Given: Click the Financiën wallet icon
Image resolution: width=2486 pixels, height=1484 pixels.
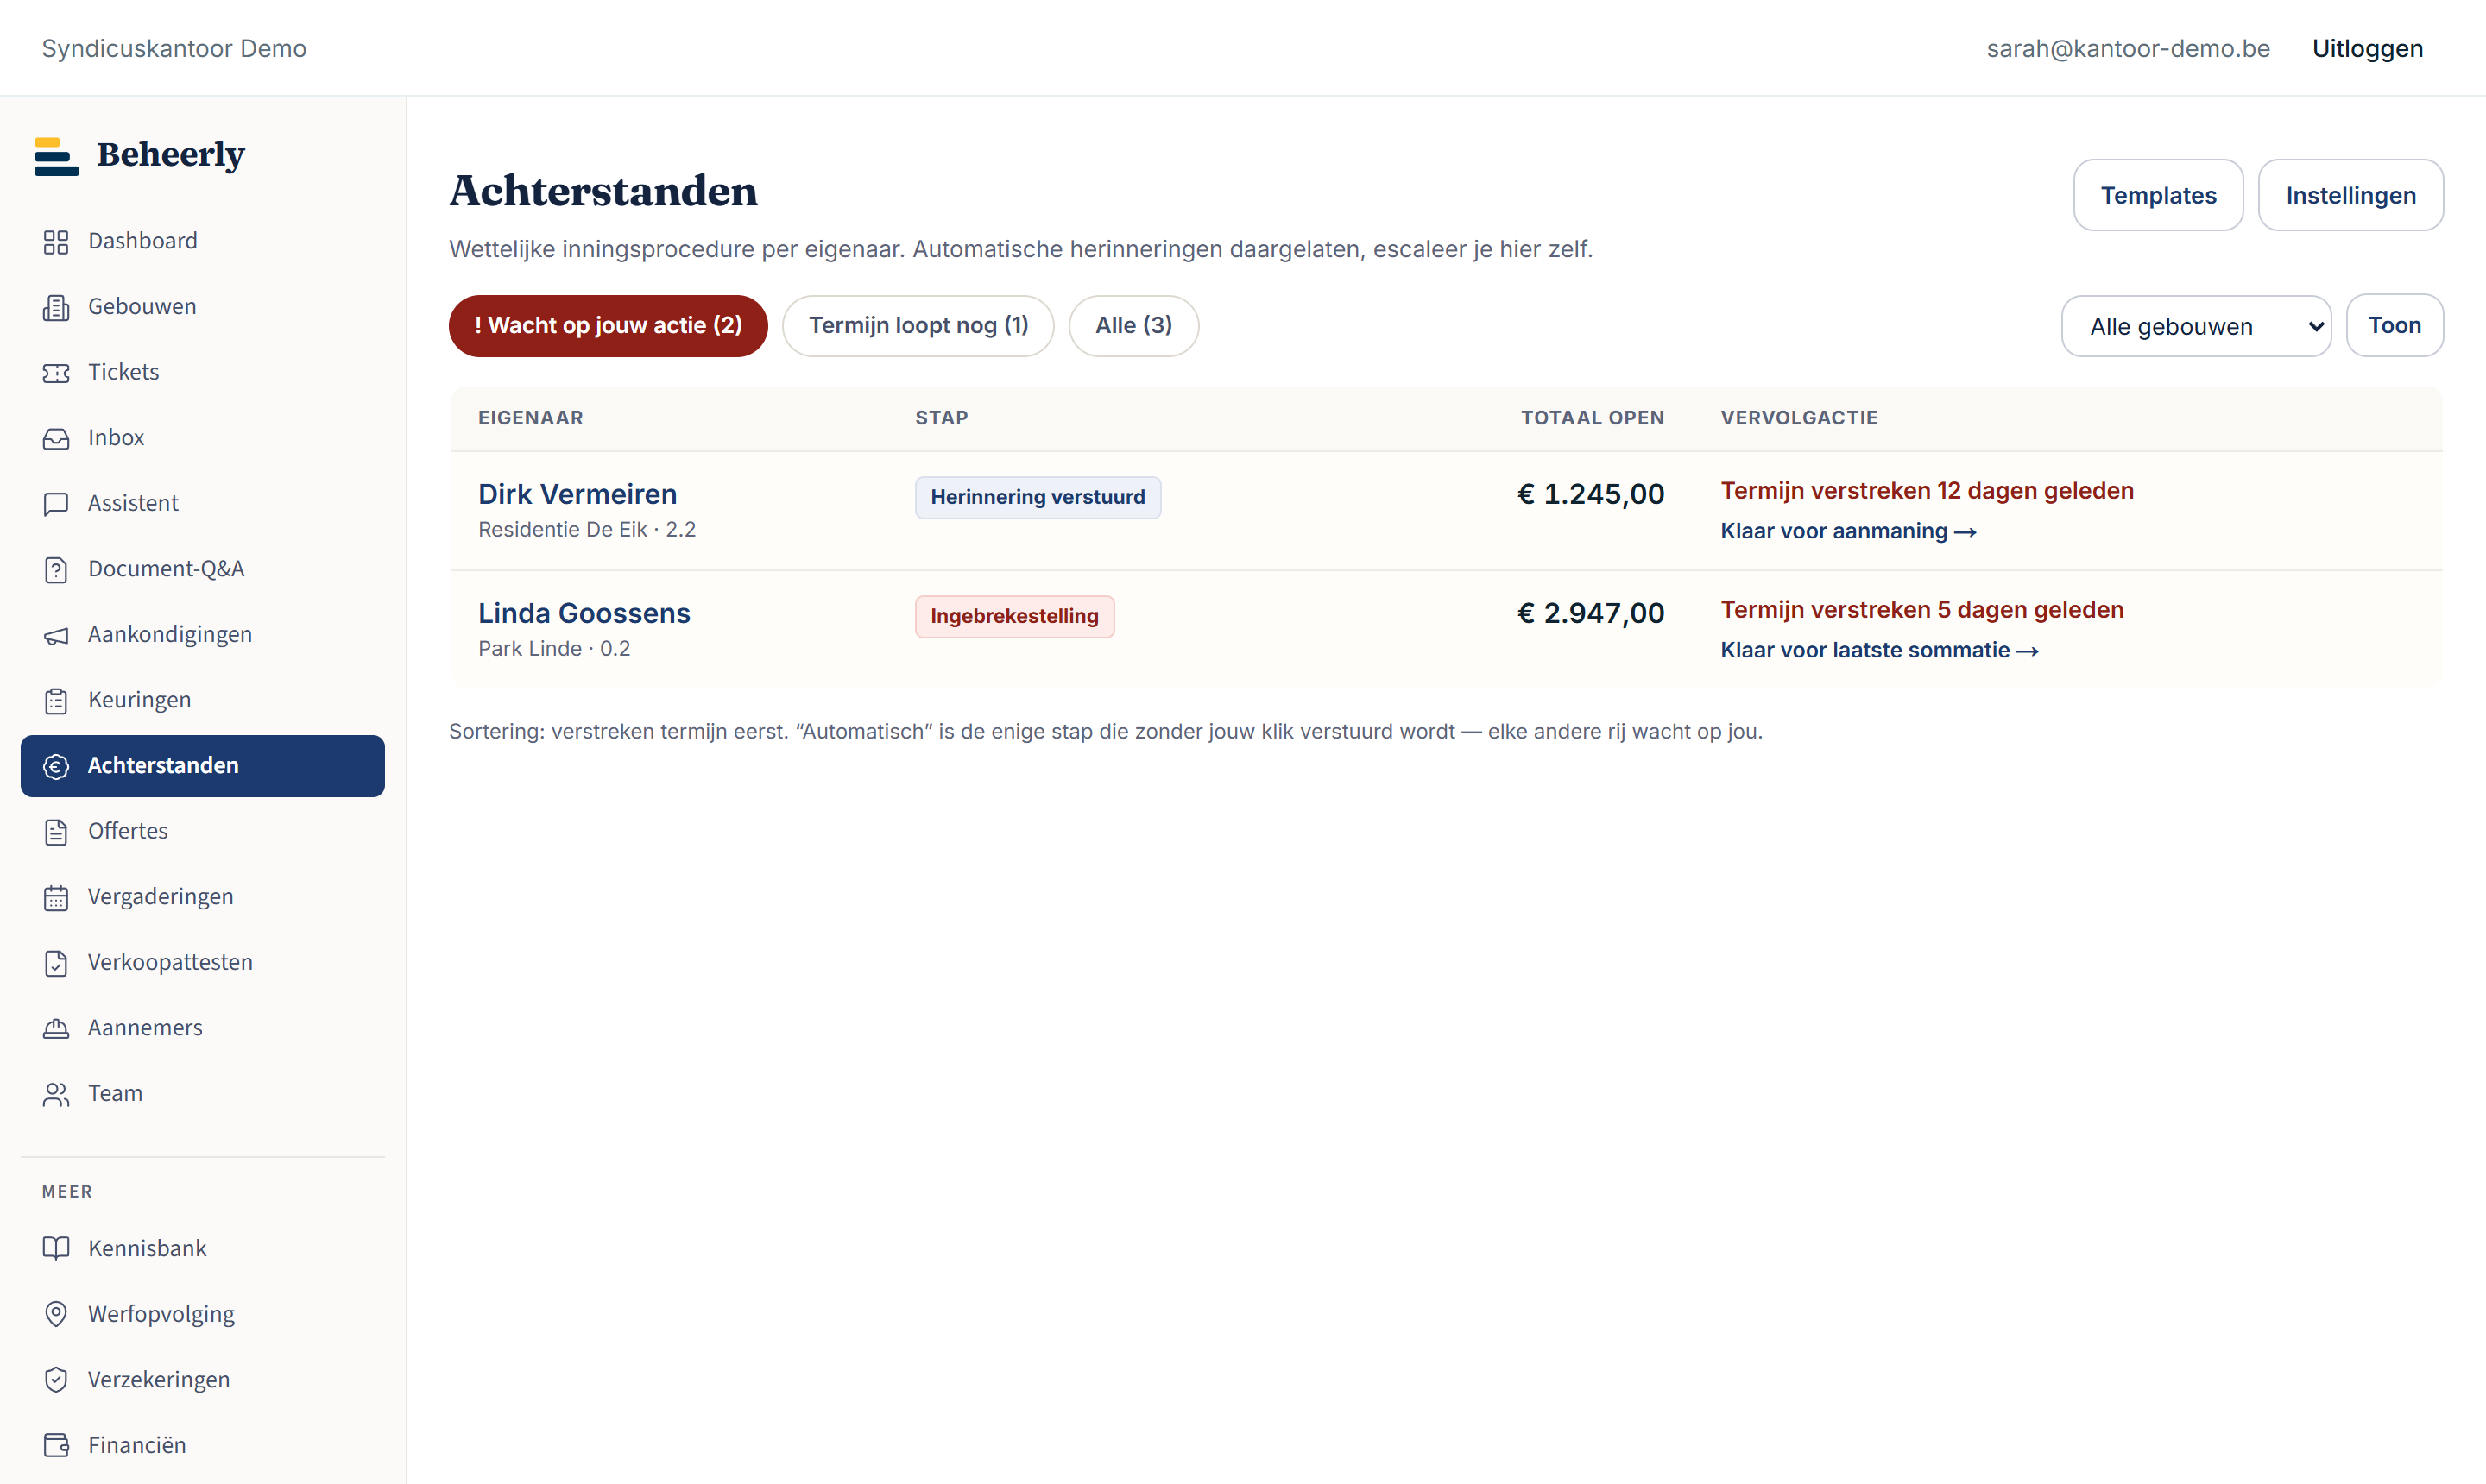Looking at the screenshot, I should tap(56, 1446).
